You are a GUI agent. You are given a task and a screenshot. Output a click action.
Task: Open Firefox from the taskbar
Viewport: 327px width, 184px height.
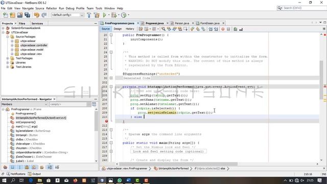pyautogui.click(x=75, y=180)
